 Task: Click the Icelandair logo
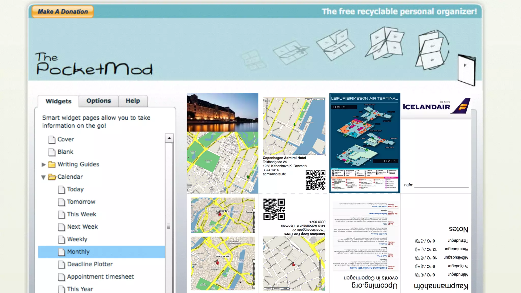(x=436, y=106)
